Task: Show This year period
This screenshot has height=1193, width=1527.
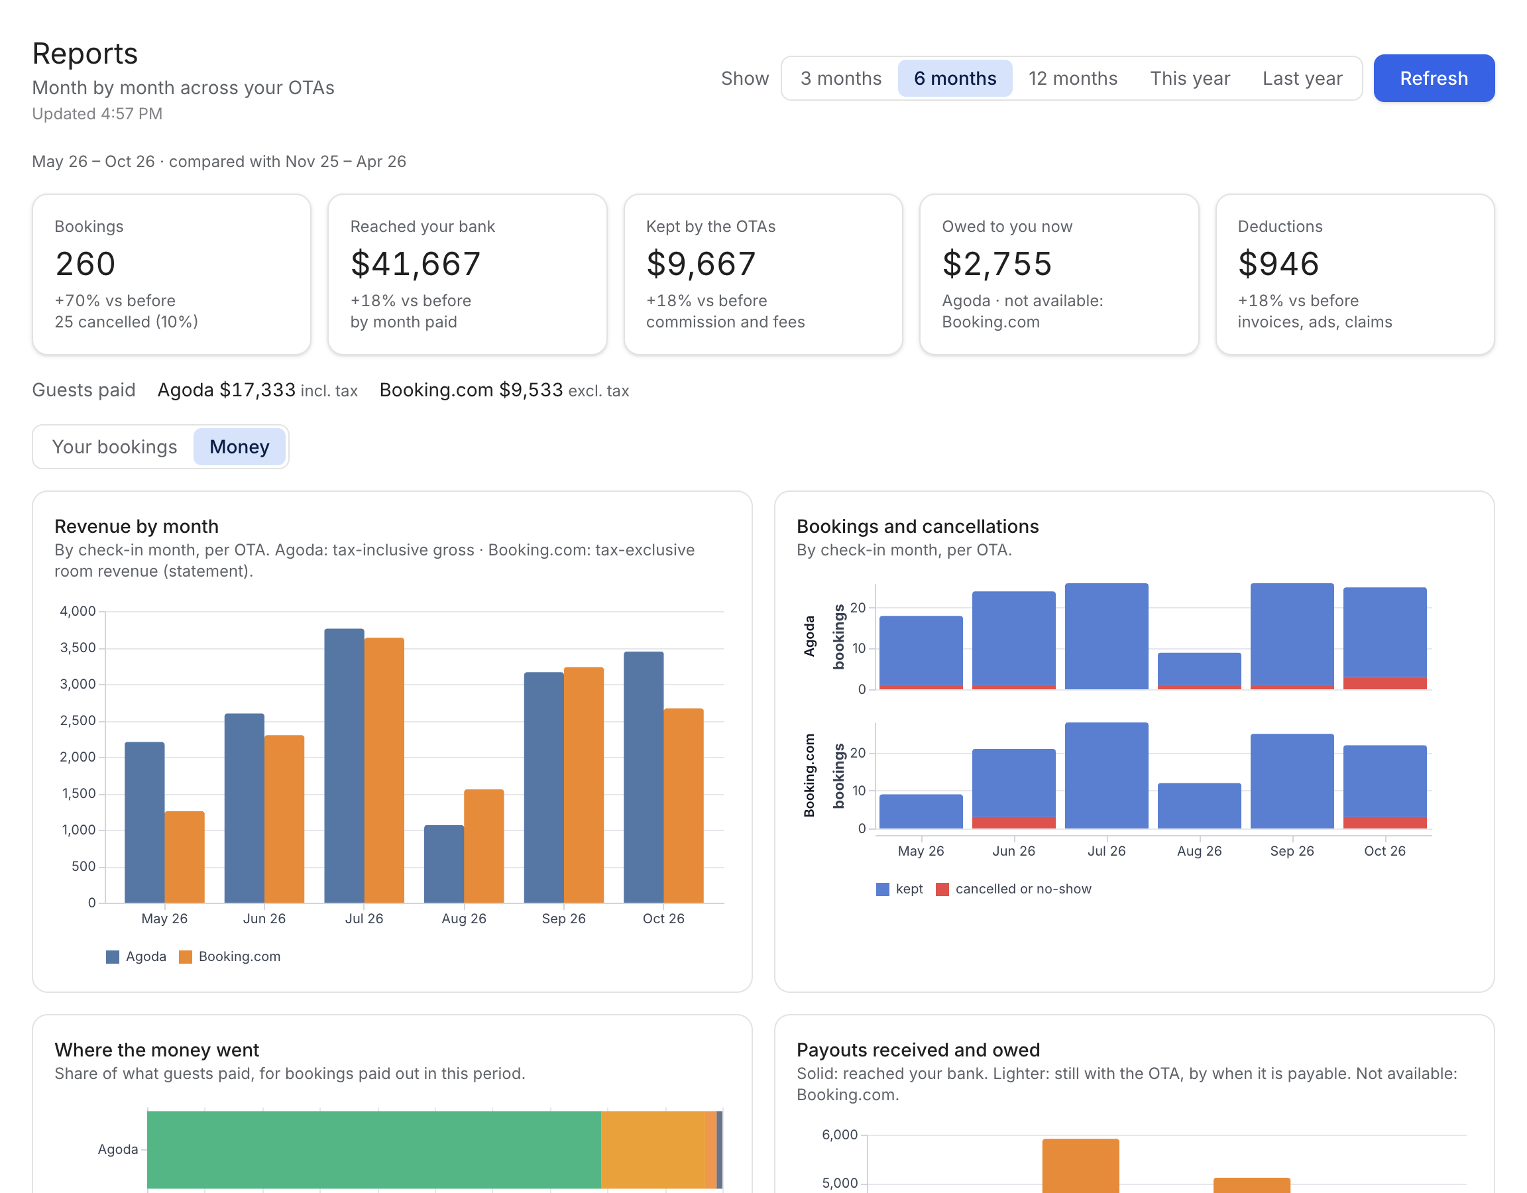Action: click(1189, 78)
